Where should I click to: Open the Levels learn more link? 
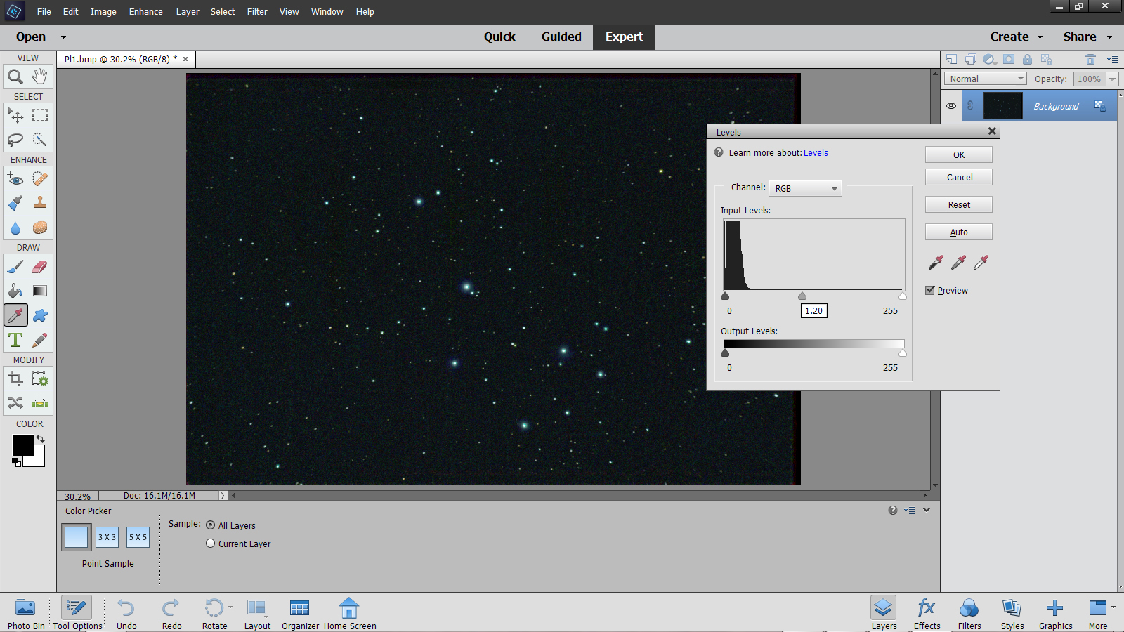[x=816, y=153]
